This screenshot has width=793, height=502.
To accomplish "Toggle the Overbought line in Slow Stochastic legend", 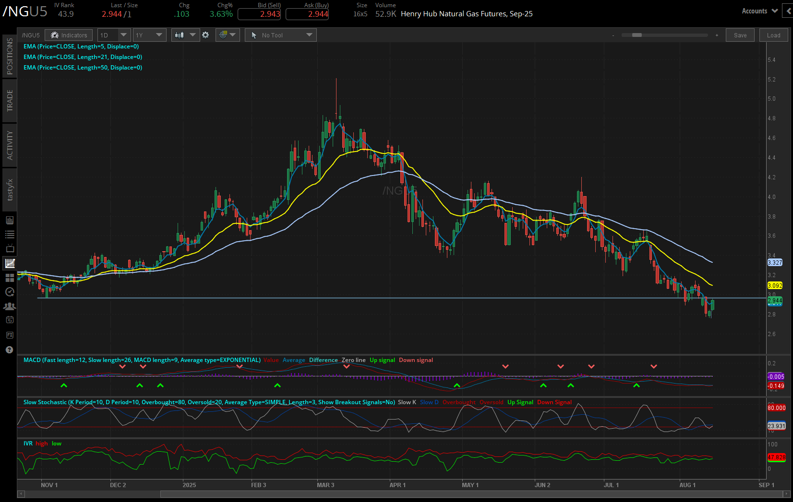I will (x=458, y=402).
